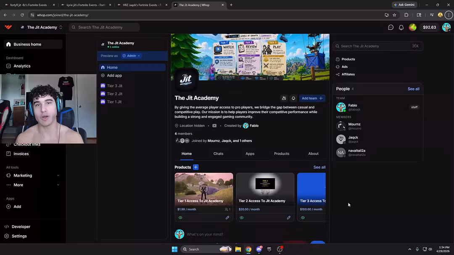The width and height of the screenshot is (454, 255).
Task: Open The Jit Academy workspace switcher
Action: tap(41, 27)
